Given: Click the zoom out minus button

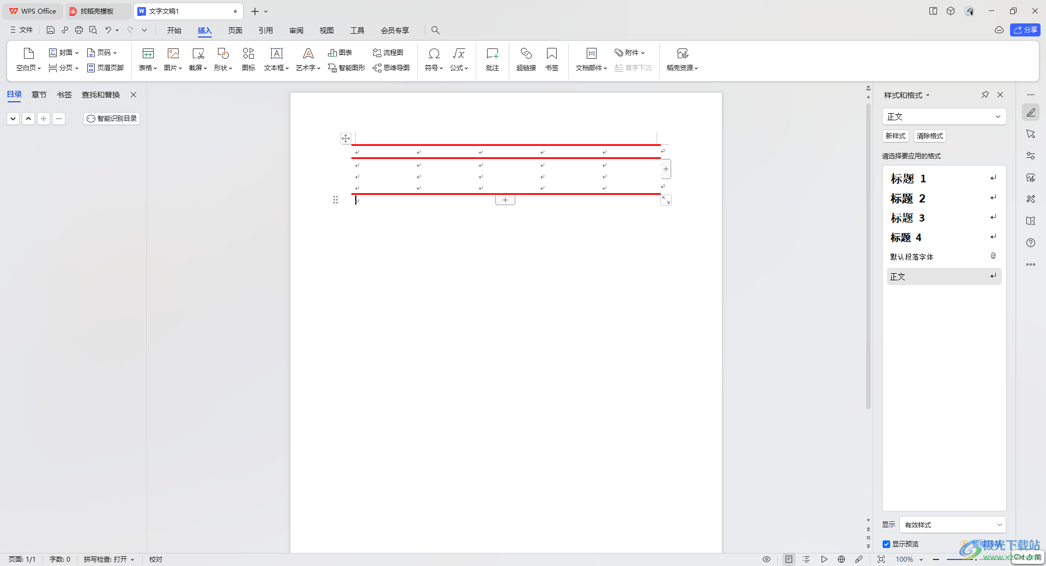Looking at the screenshot, I should (936, 559).
